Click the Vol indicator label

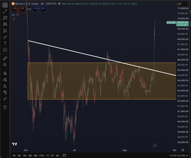point(13,15)
